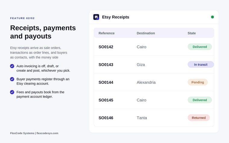The width and height of the screenshot is (229, 143).
Task: Click the Etsy Receipts panel title
Action: pos(115,17)
